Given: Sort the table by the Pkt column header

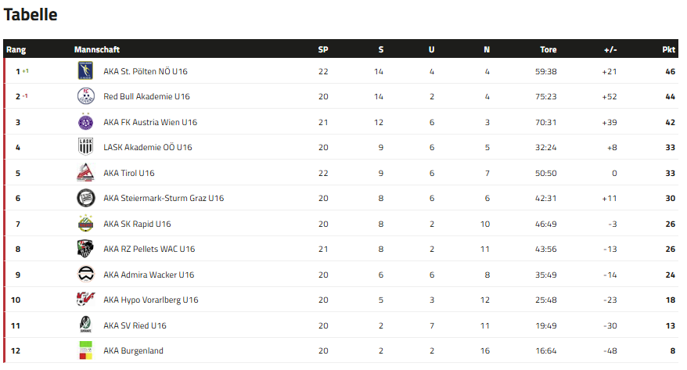Looking at the screenshot, I should pos(668,49).
